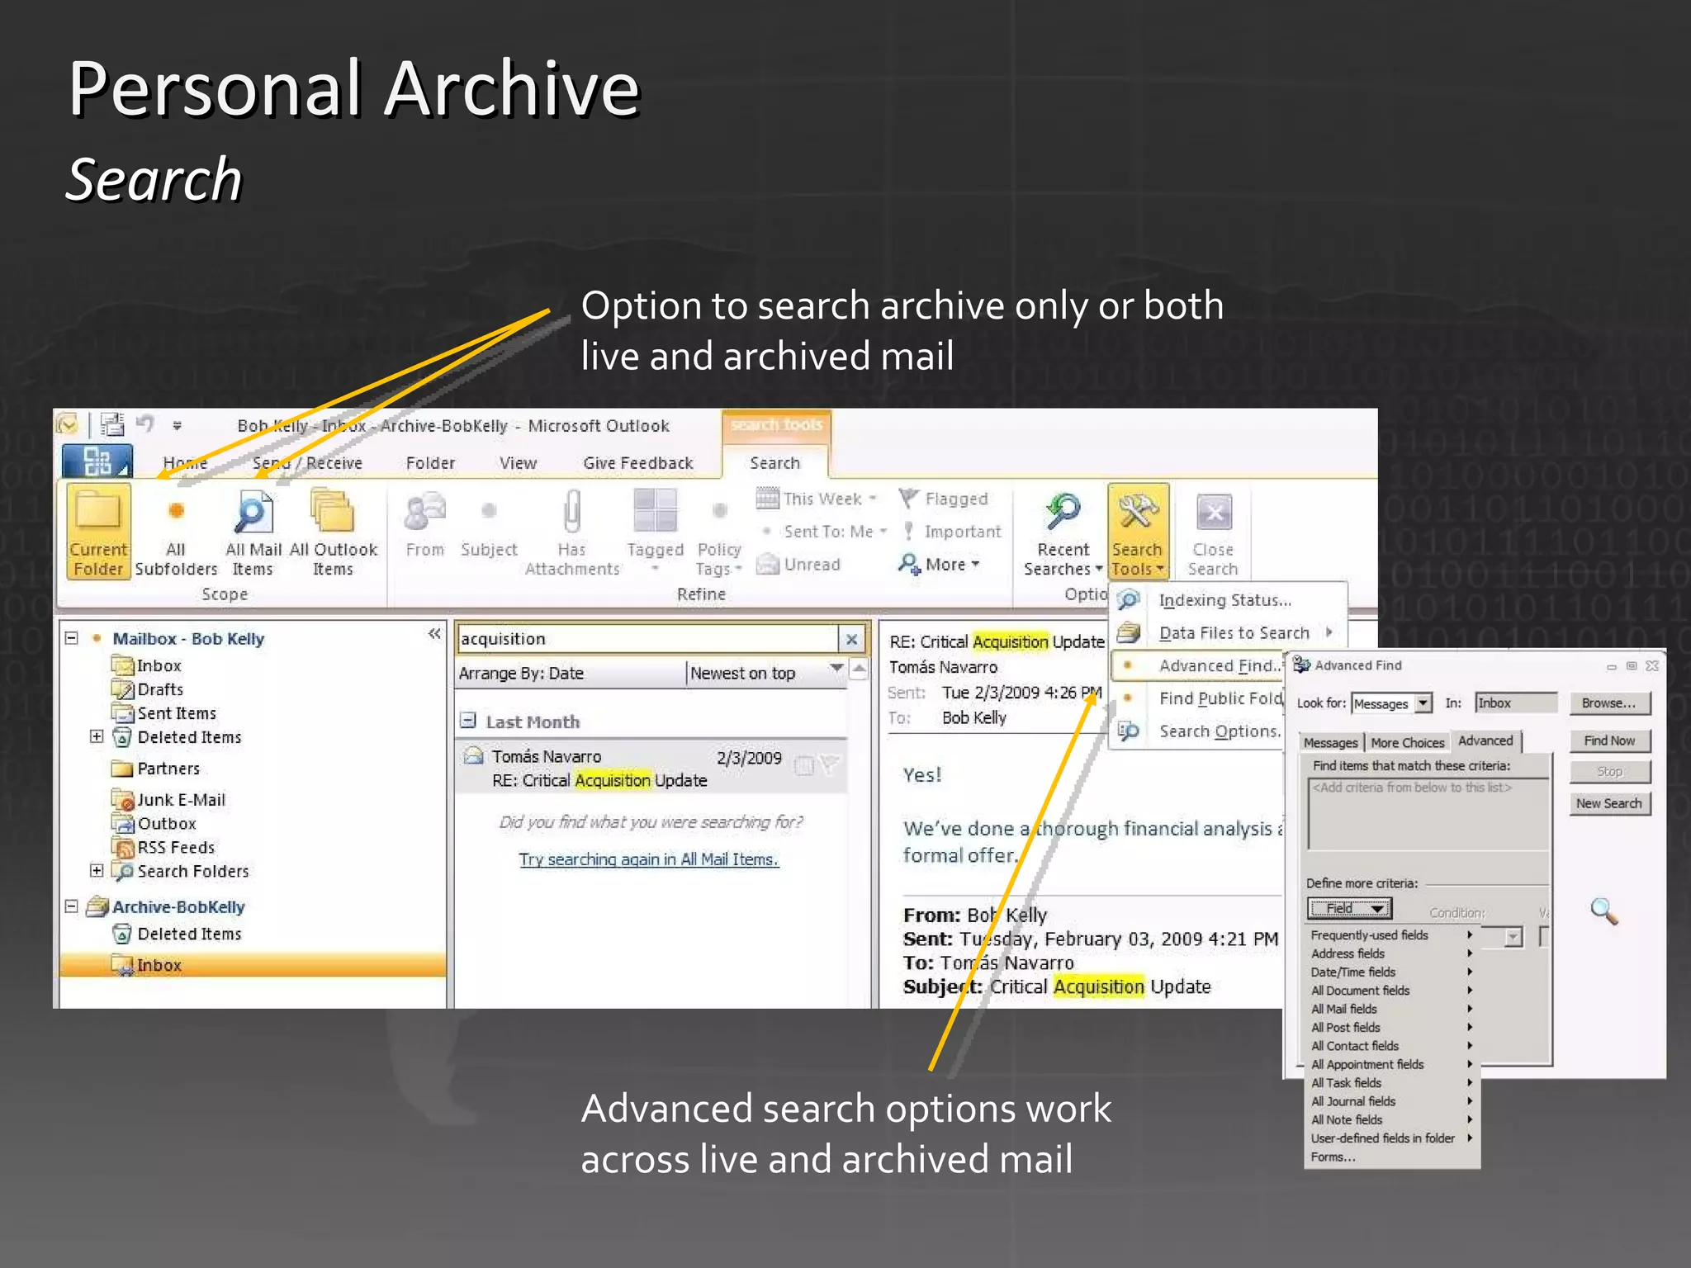Screen dimensions: 1691x1268
Task: Expand the Deleted Items folder in Mailbox - Bob Kelly
Action: pos(97,736)
